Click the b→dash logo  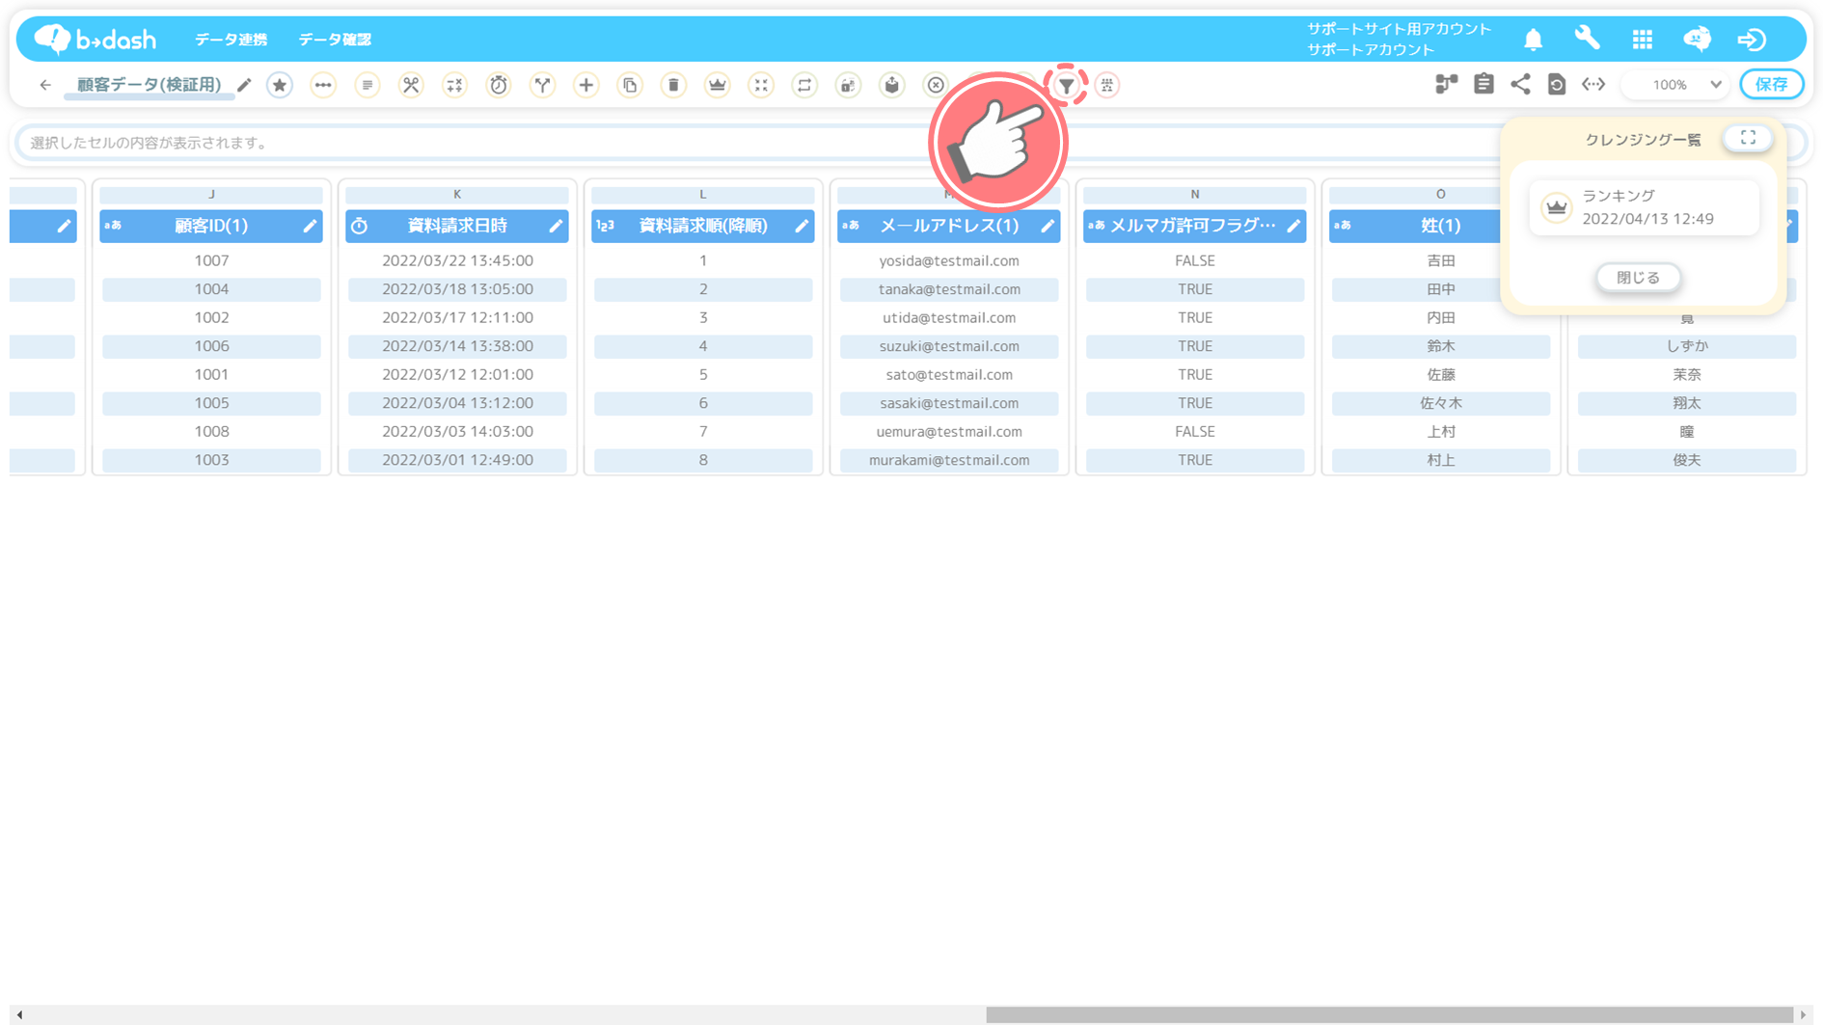[x=95, y=40]
